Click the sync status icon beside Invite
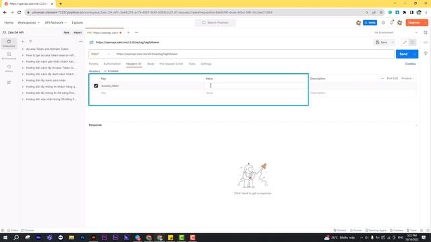Image resolution: width=431 pixels, height=242 pixels. [358, 23]
